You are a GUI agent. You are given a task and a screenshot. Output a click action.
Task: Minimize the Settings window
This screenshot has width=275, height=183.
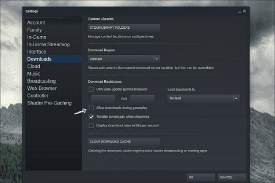coord(239,11)
